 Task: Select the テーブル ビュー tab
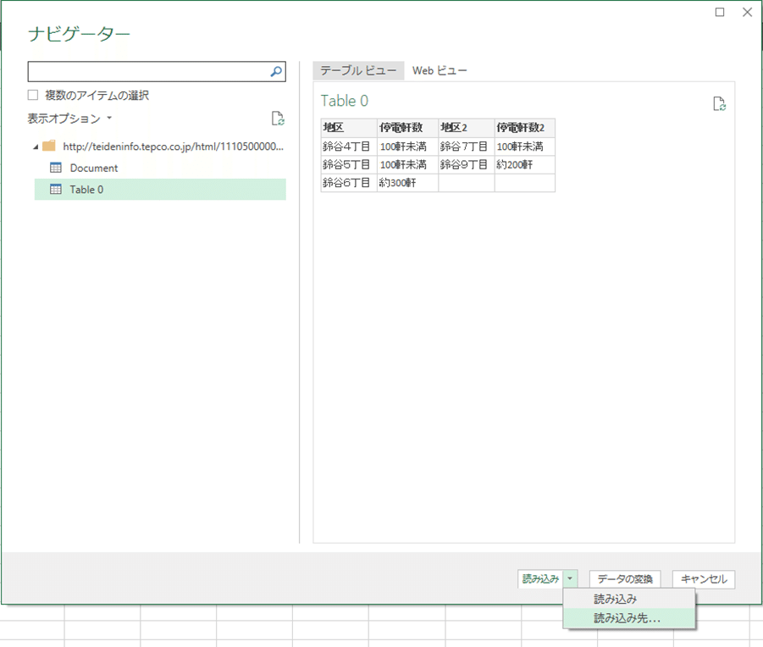point(357,71)
